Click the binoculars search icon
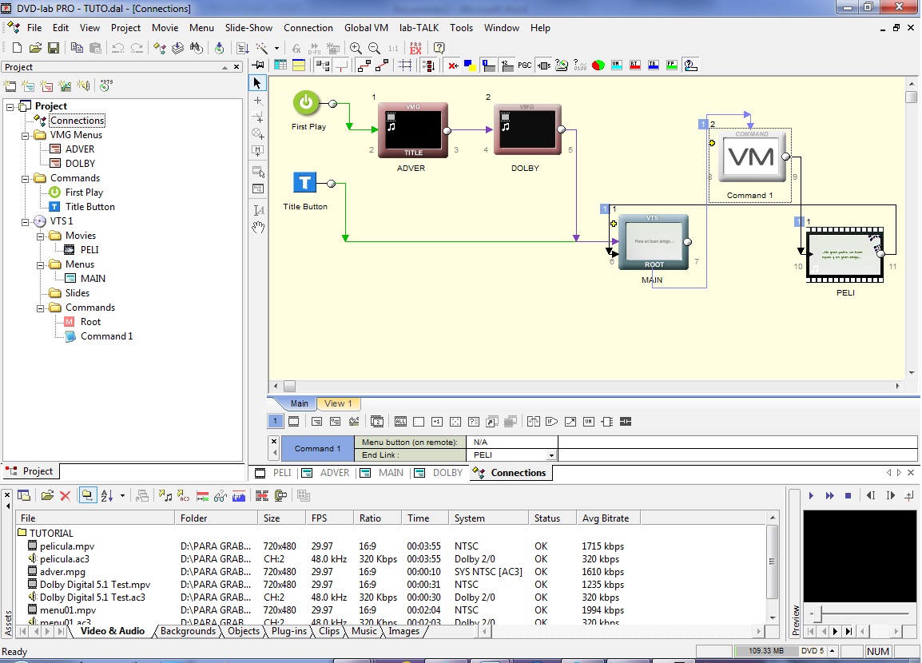The width and height of the screenshot is (922, 663). 195,48
